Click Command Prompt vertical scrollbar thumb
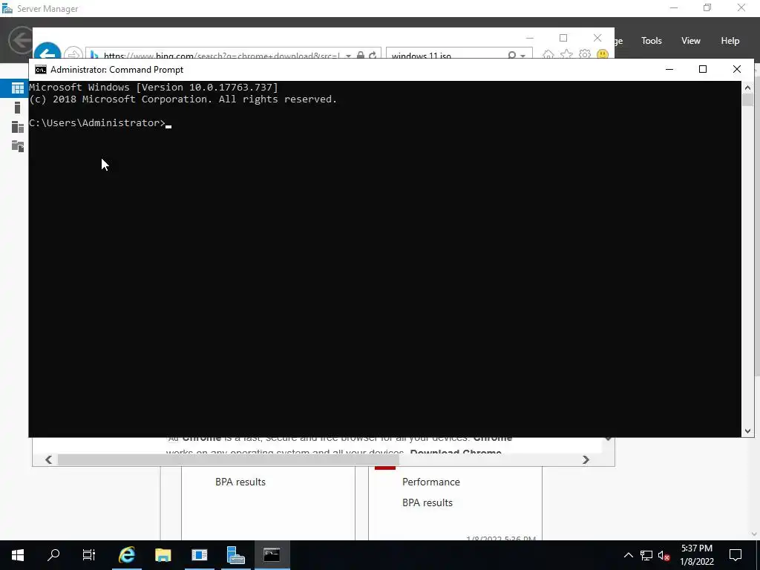The height and width of the screenshot is (570, 760). point(747,100)
